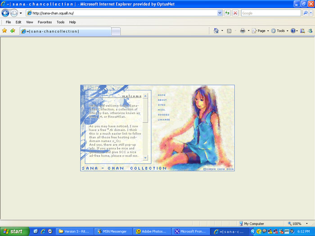Follow the GOODIES link on the webpage

pyautogui.click(x=163, y=115)
